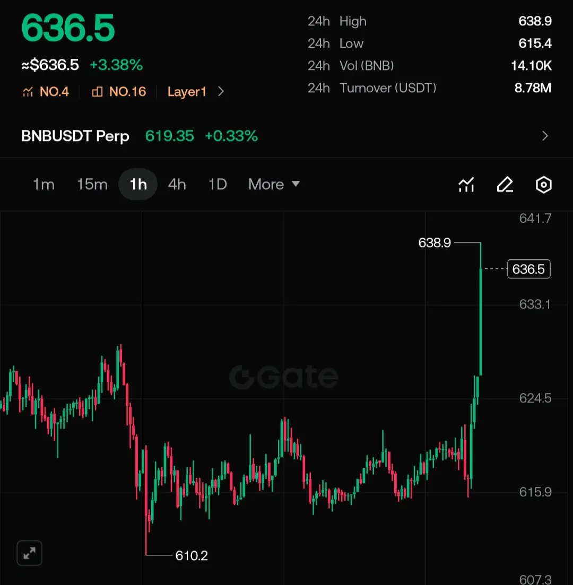Click the perp price 619.35

click(169, 136)
